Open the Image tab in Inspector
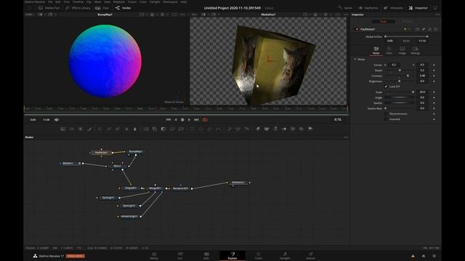465x261 pixels. [402, 51]
